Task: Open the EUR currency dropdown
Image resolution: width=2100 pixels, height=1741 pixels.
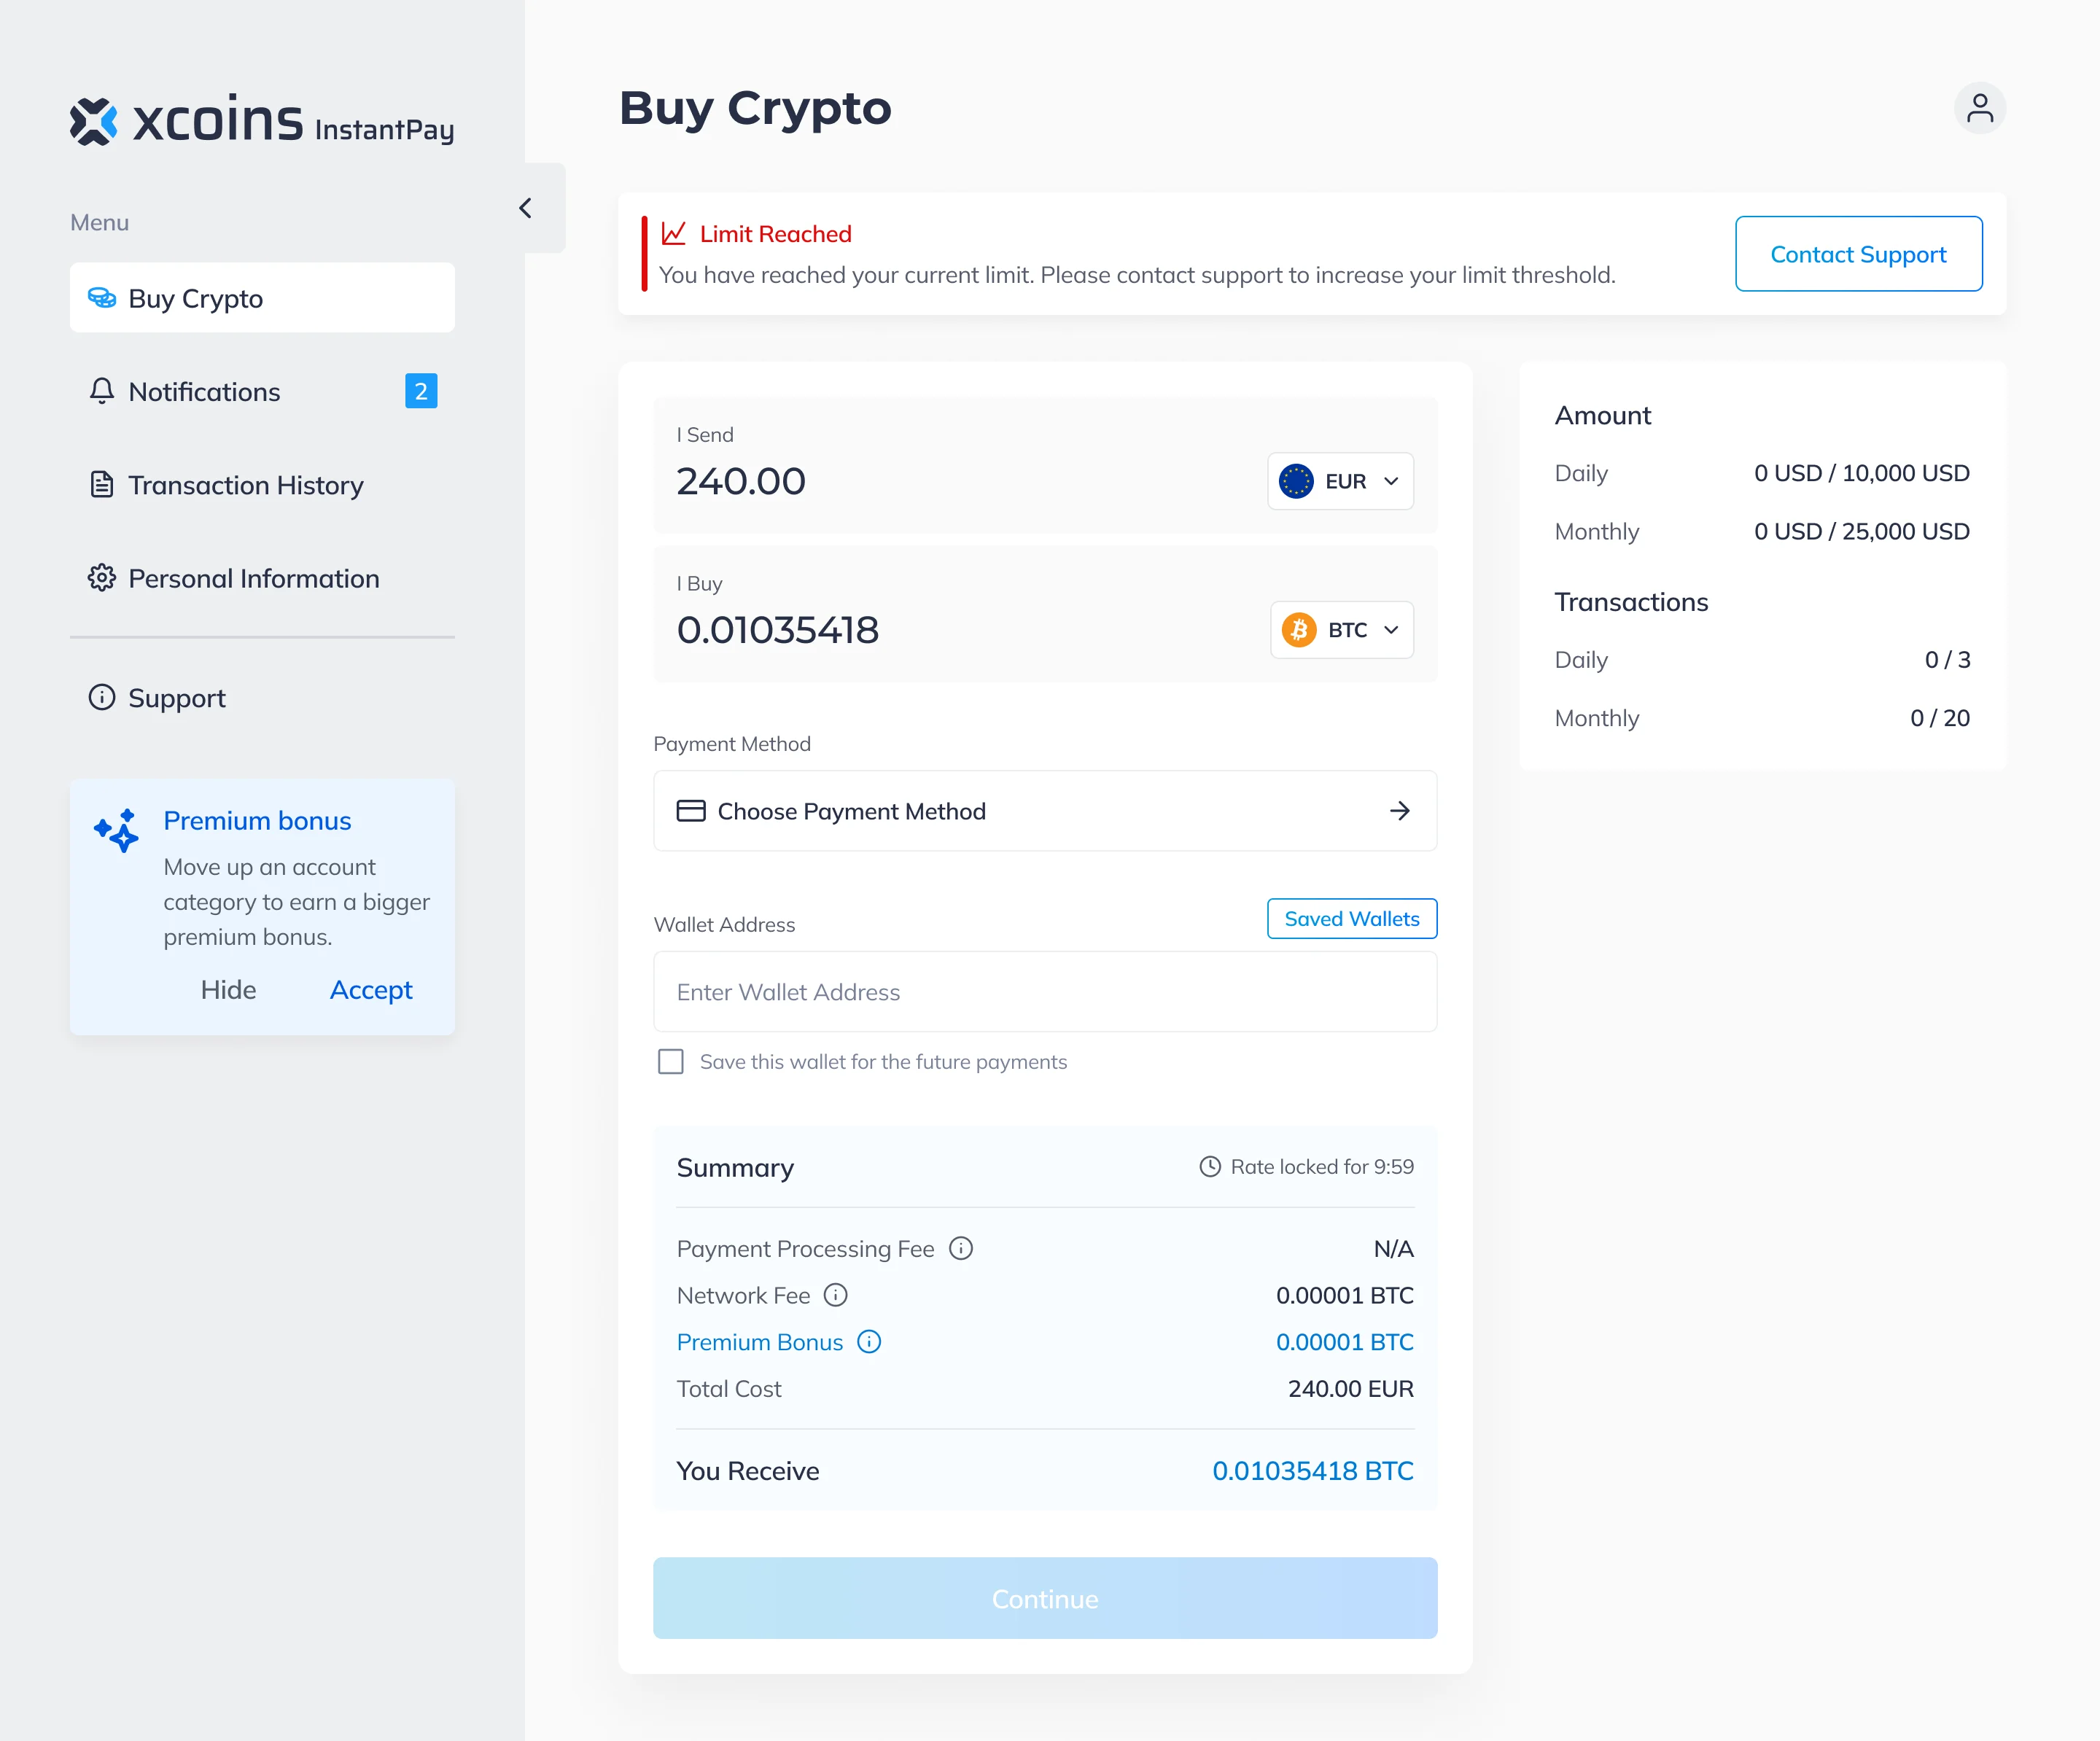Action: (x=1341, y=481)
